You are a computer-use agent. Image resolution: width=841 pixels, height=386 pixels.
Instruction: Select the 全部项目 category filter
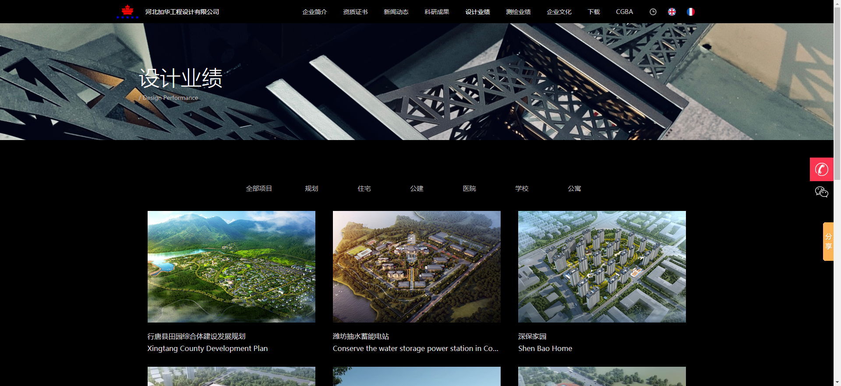pos(259,189)
